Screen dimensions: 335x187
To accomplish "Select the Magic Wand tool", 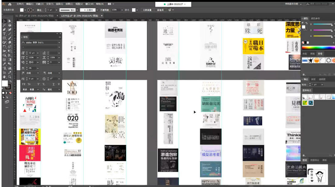I will [x=4, y=25].
